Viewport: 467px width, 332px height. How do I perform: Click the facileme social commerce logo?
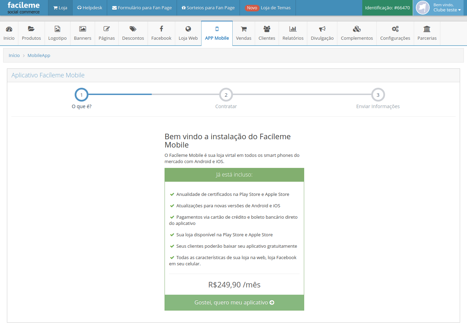pos(24,8)
